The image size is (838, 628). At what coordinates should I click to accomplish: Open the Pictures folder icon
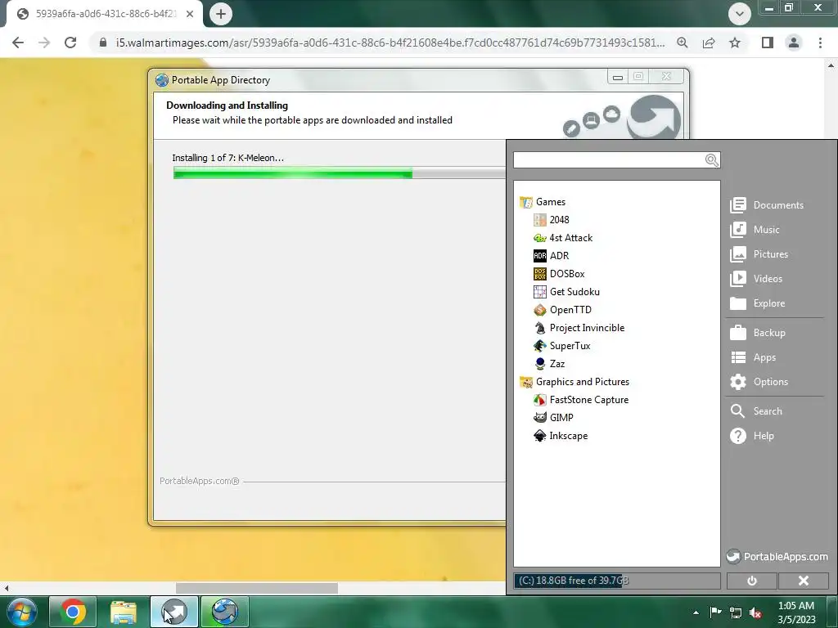(738, 254)
